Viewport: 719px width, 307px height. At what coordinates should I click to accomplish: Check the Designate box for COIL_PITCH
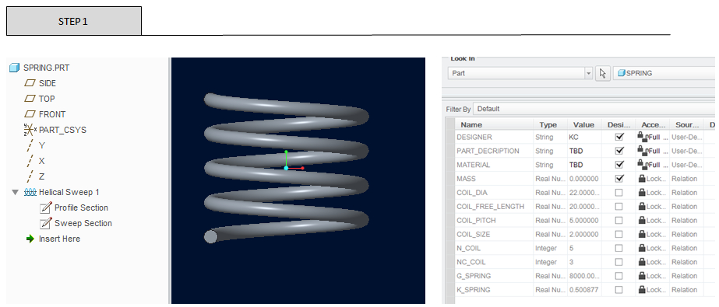coord(619,220)
